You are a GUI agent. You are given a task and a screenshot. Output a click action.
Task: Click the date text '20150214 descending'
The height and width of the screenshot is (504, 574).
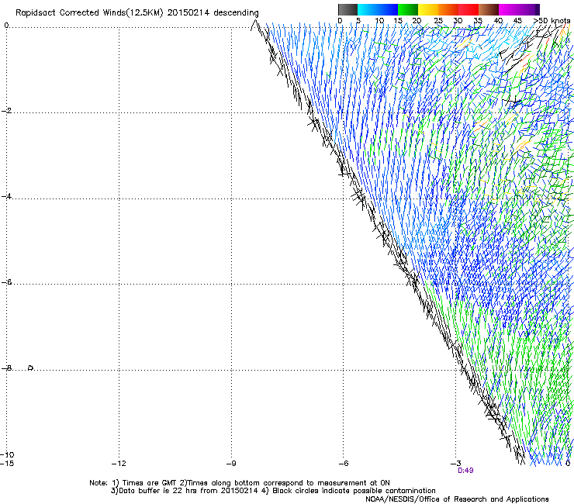click(213, 13)
